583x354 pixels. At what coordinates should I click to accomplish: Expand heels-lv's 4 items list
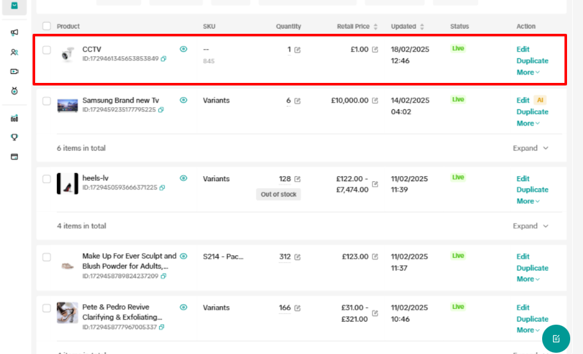(x=530, y=226)
